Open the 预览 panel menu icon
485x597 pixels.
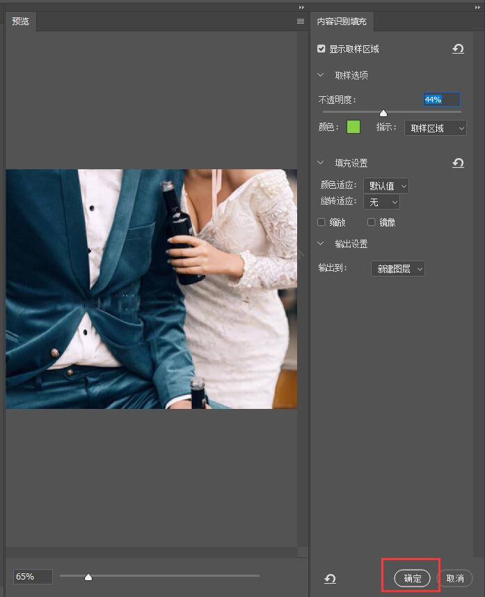coord(301,22)
